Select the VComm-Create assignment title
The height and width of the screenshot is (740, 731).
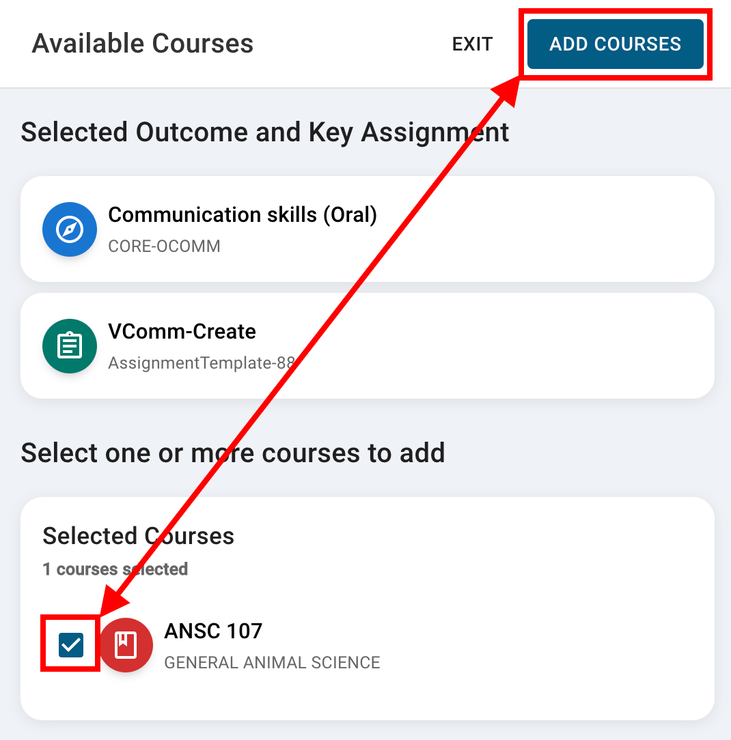tap(182, 332)
